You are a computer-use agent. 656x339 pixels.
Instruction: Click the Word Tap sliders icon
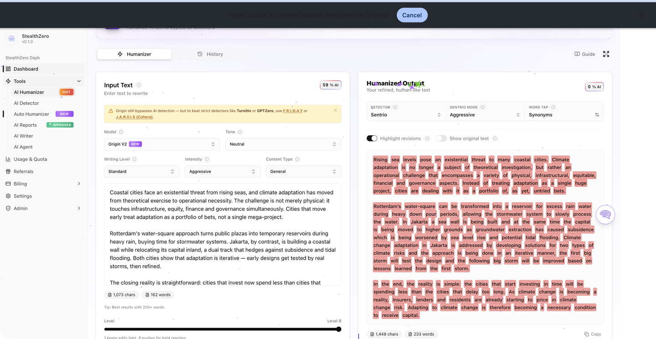click(x=597, y=115)
